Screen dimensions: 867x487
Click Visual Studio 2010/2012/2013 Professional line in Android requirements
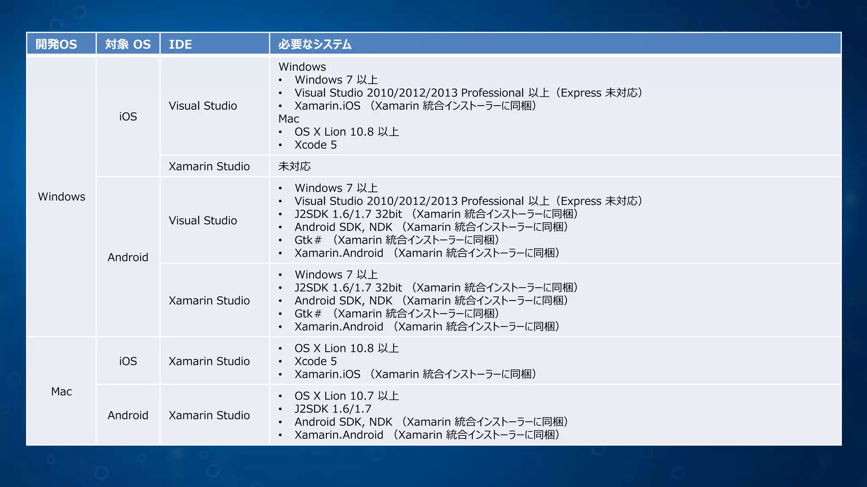pos(469,201)
